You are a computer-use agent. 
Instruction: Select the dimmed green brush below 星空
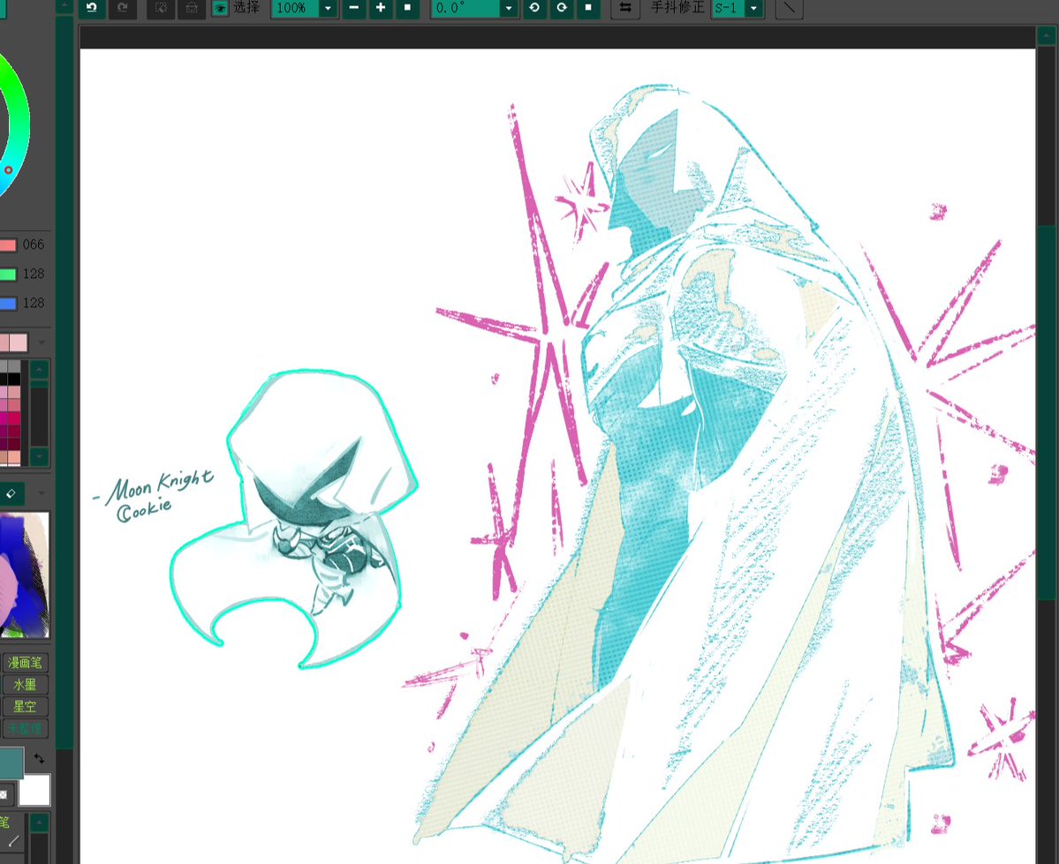(x=25, y=728)
